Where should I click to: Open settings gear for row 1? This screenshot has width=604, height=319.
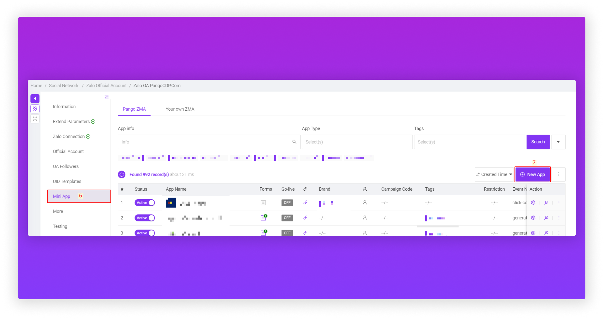tap(533, 203)
